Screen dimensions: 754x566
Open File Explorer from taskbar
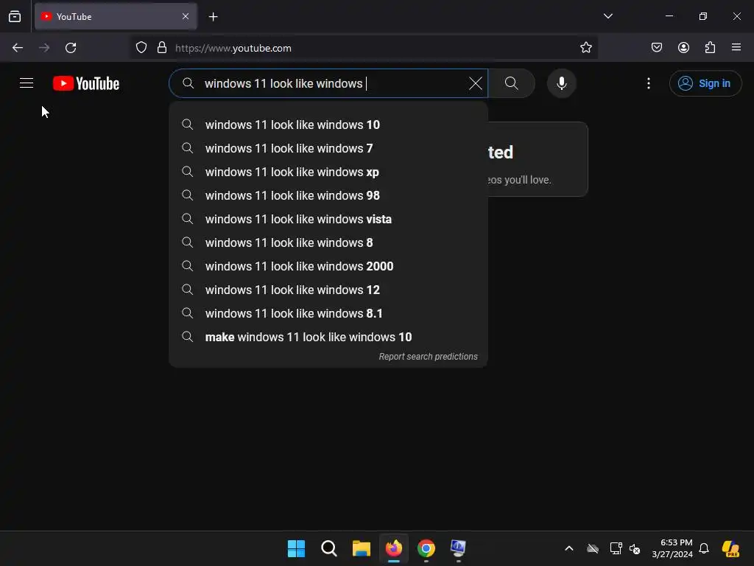(361, 548)
